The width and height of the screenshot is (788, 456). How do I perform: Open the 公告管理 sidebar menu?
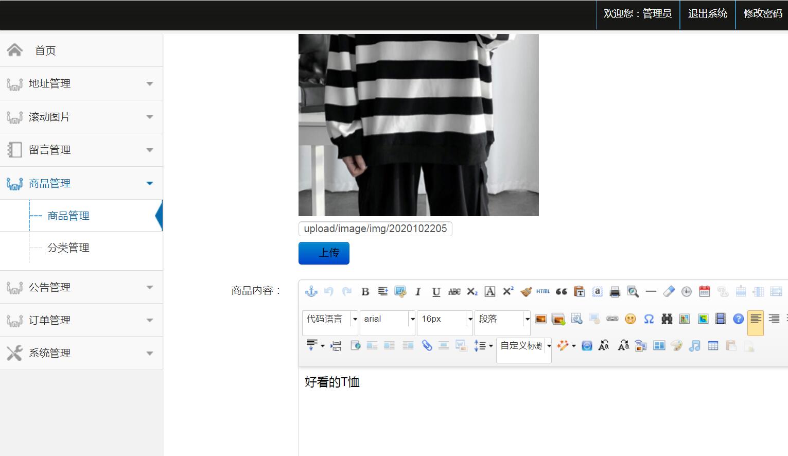(x=81, y=287)
